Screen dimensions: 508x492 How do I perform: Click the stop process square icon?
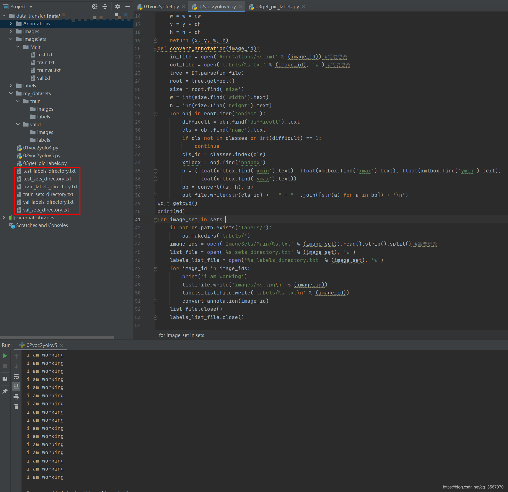pyautogui.click(x=5, y=366)
